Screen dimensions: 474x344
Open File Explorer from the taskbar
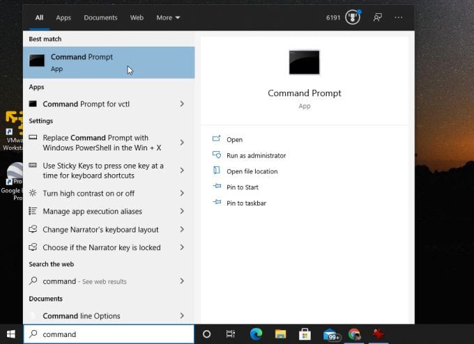pos(280,334)
